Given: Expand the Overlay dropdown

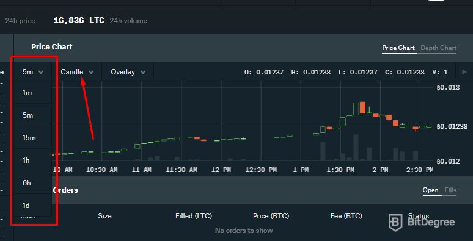Looking at the screenshot, I should point(128,72).
